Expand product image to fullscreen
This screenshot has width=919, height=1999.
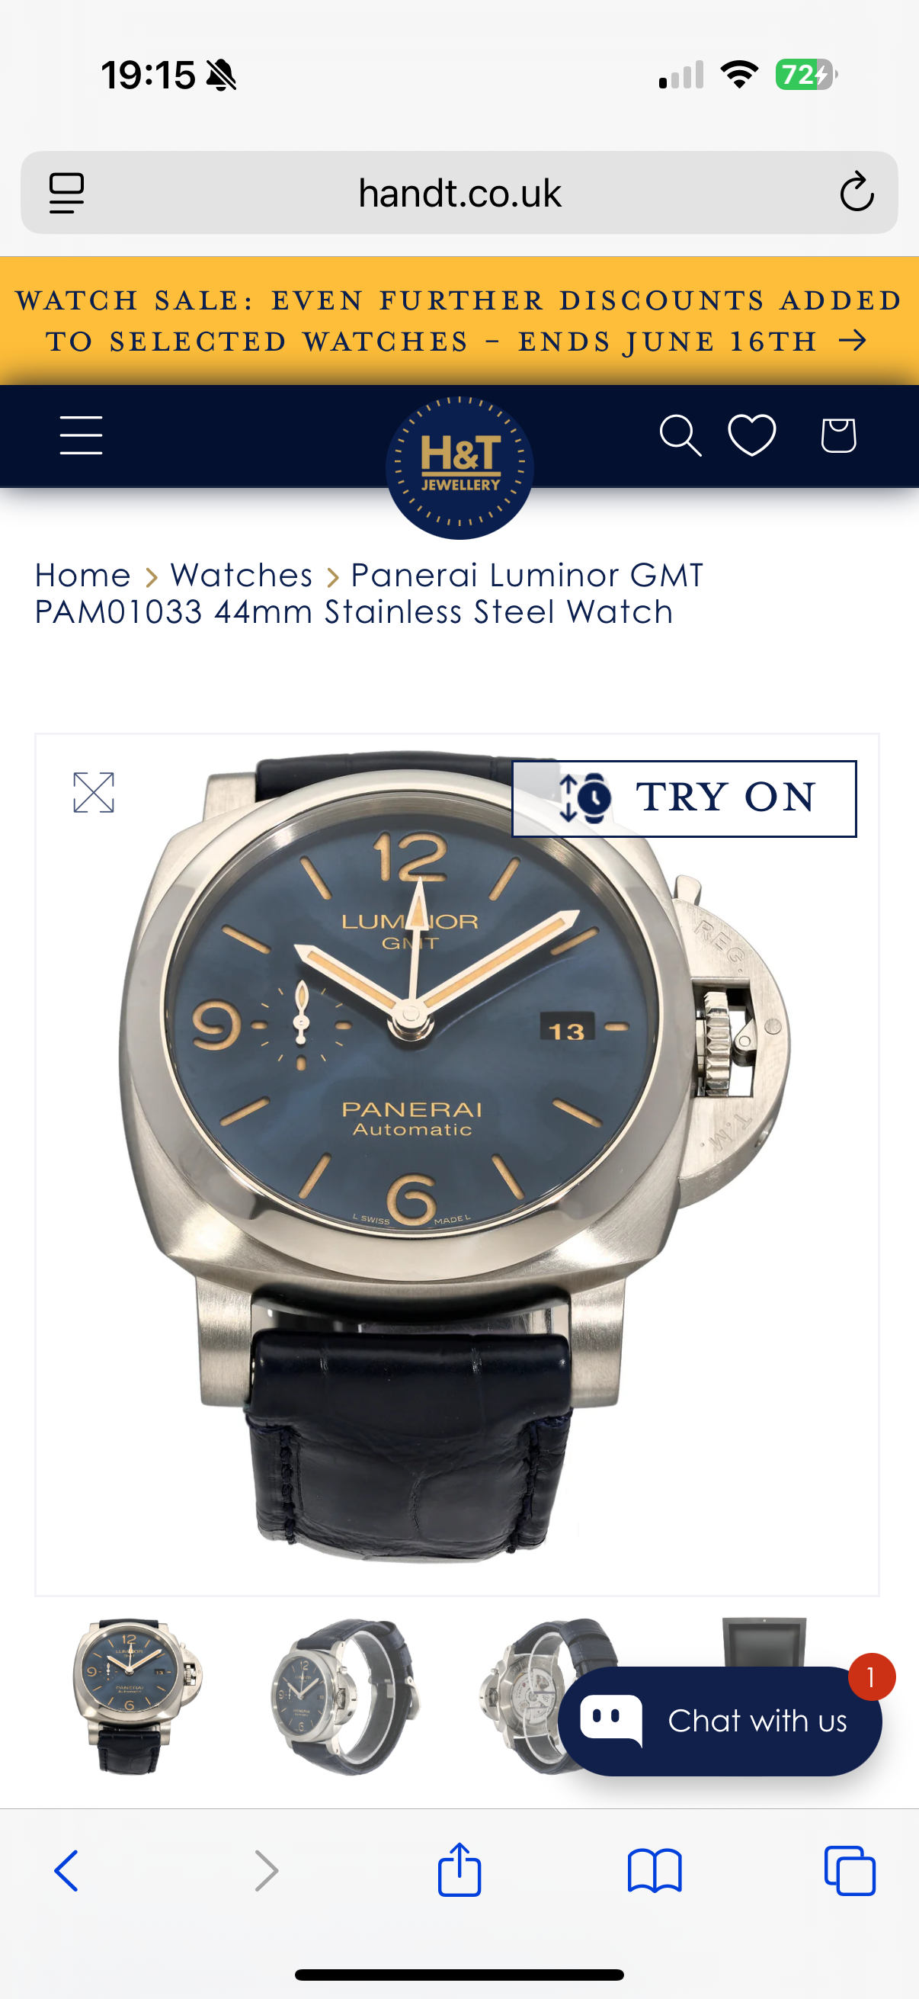tap(94, 792)
